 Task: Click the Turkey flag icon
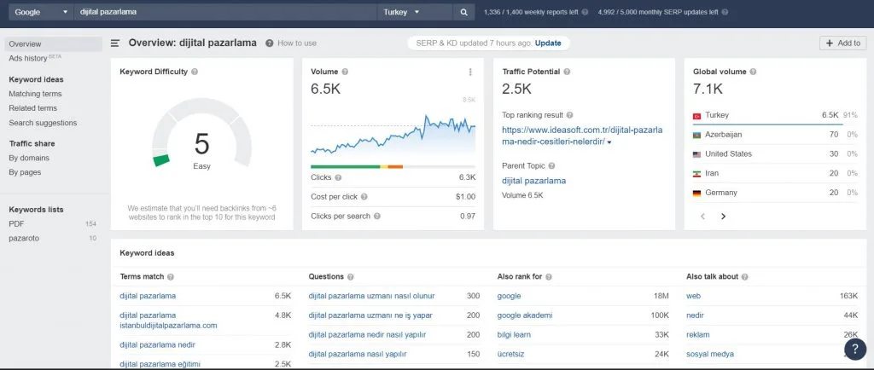tap(696, 116)
